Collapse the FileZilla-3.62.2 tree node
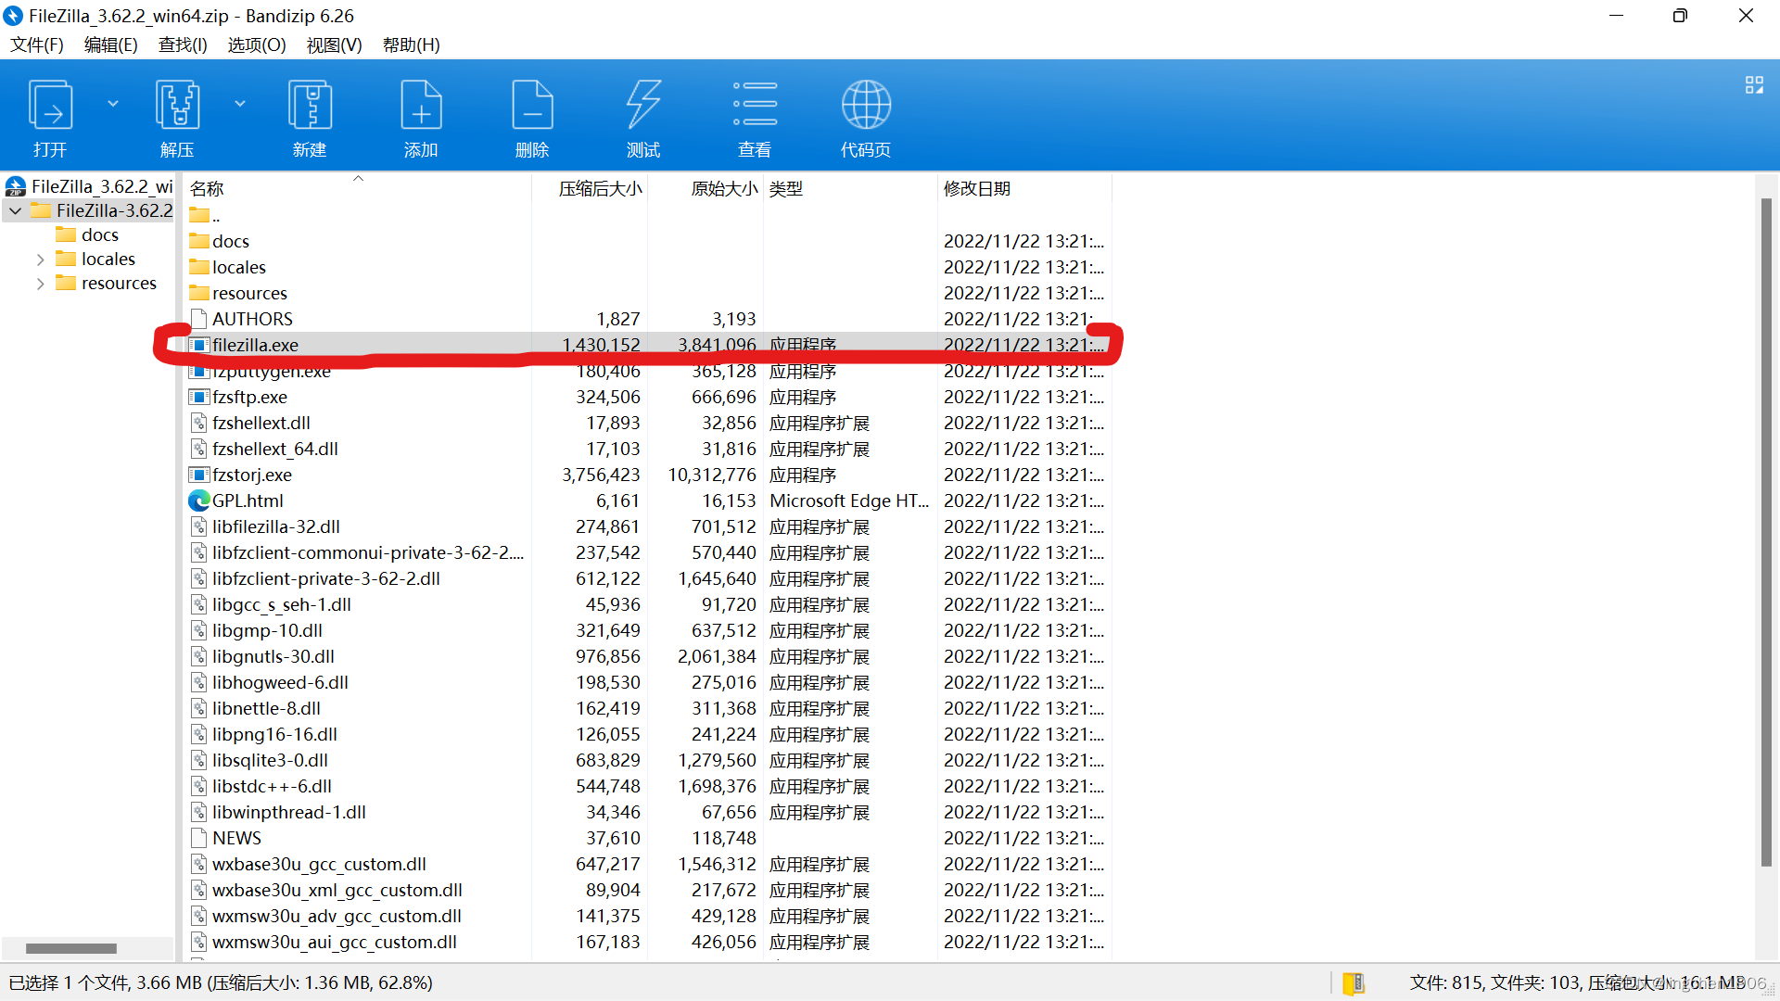The width and height of the screenshot is (1780, 1001). coord(16,211)
